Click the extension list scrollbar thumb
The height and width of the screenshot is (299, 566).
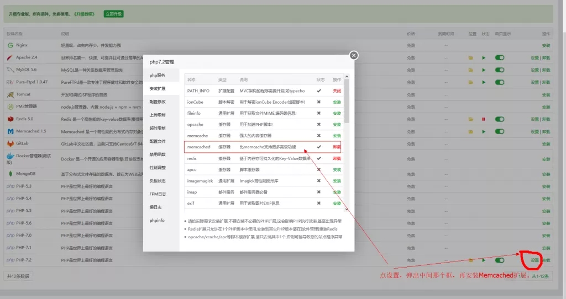click(347, 101)
